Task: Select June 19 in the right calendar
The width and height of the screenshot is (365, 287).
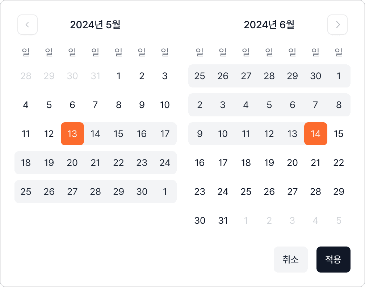Action: [x=269, y=163]
